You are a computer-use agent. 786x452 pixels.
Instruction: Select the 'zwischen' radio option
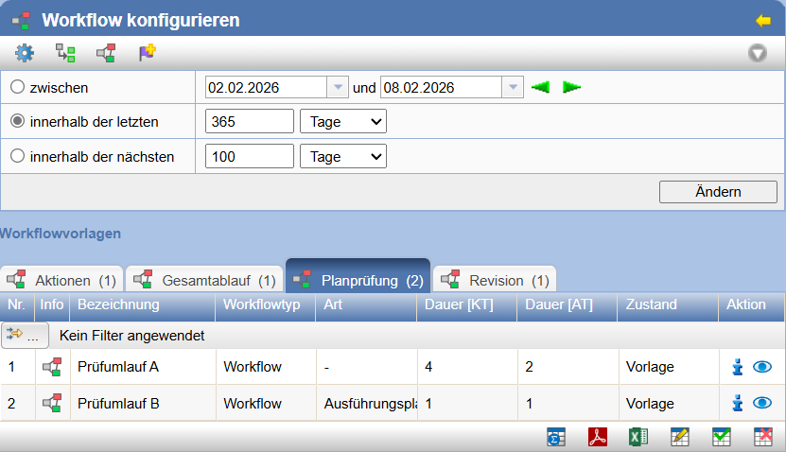tap(17, 87)
